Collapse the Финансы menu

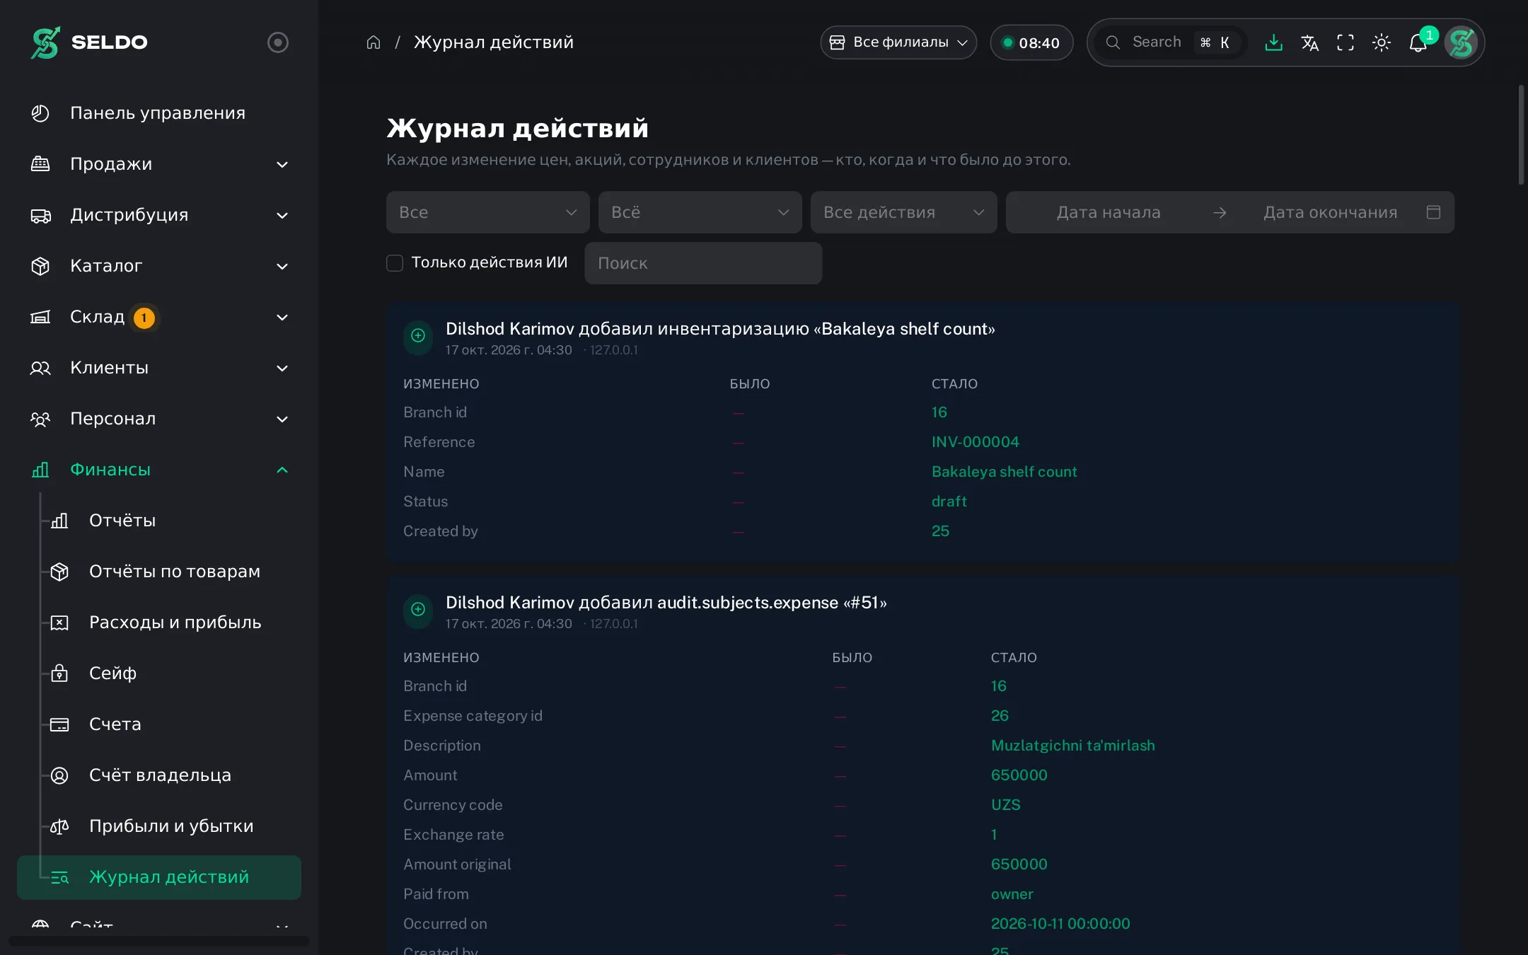click(159, 470)
